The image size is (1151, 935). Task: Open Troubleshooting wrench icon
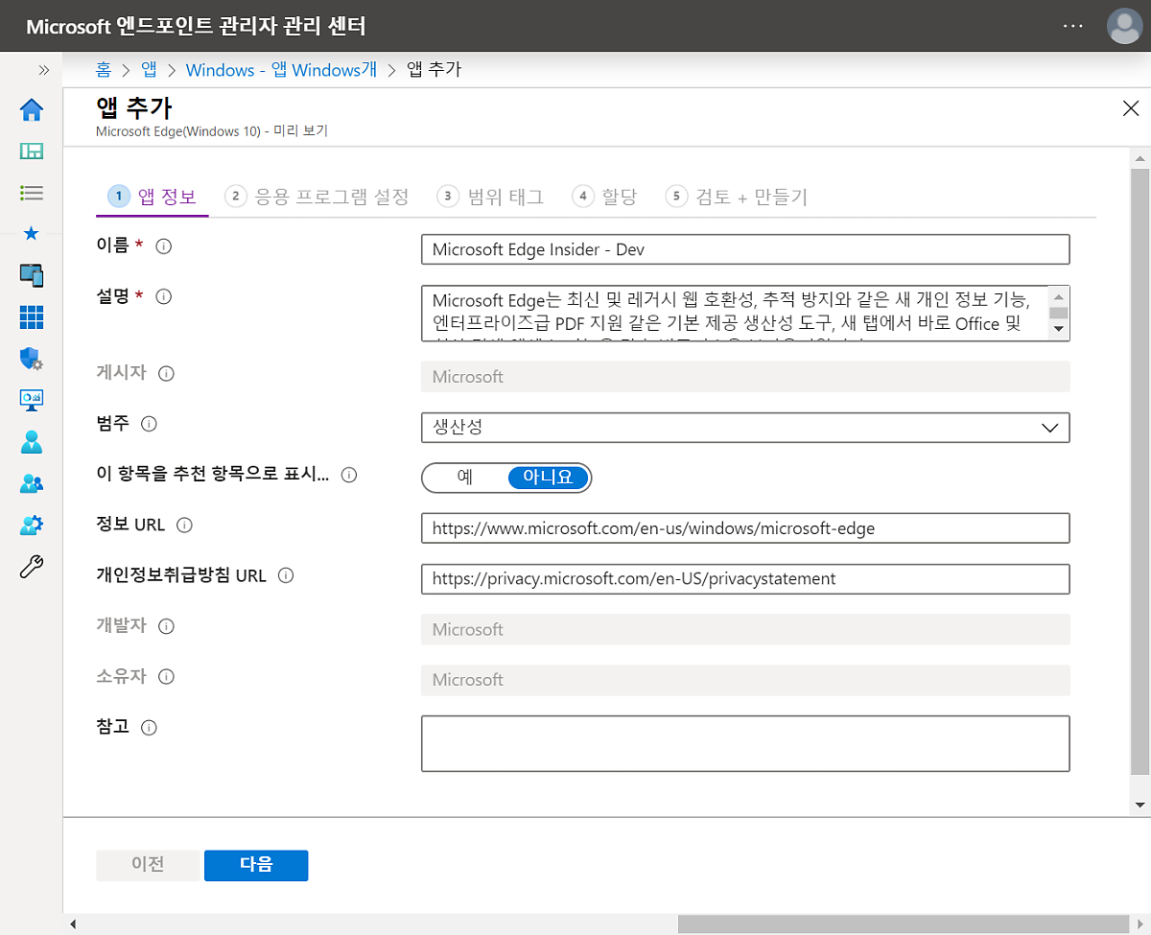click(x=32, y=567)
